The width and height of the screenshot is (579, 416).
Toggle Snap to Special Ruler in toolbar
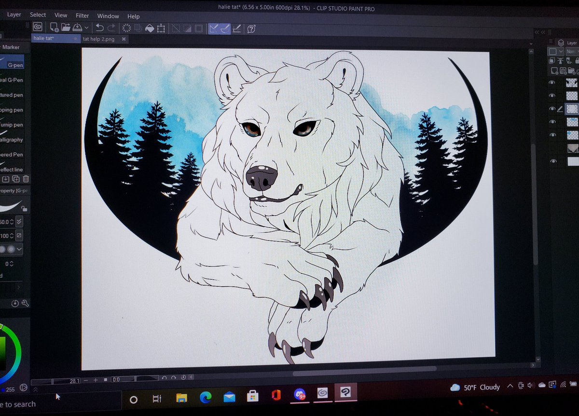(225, 28)
